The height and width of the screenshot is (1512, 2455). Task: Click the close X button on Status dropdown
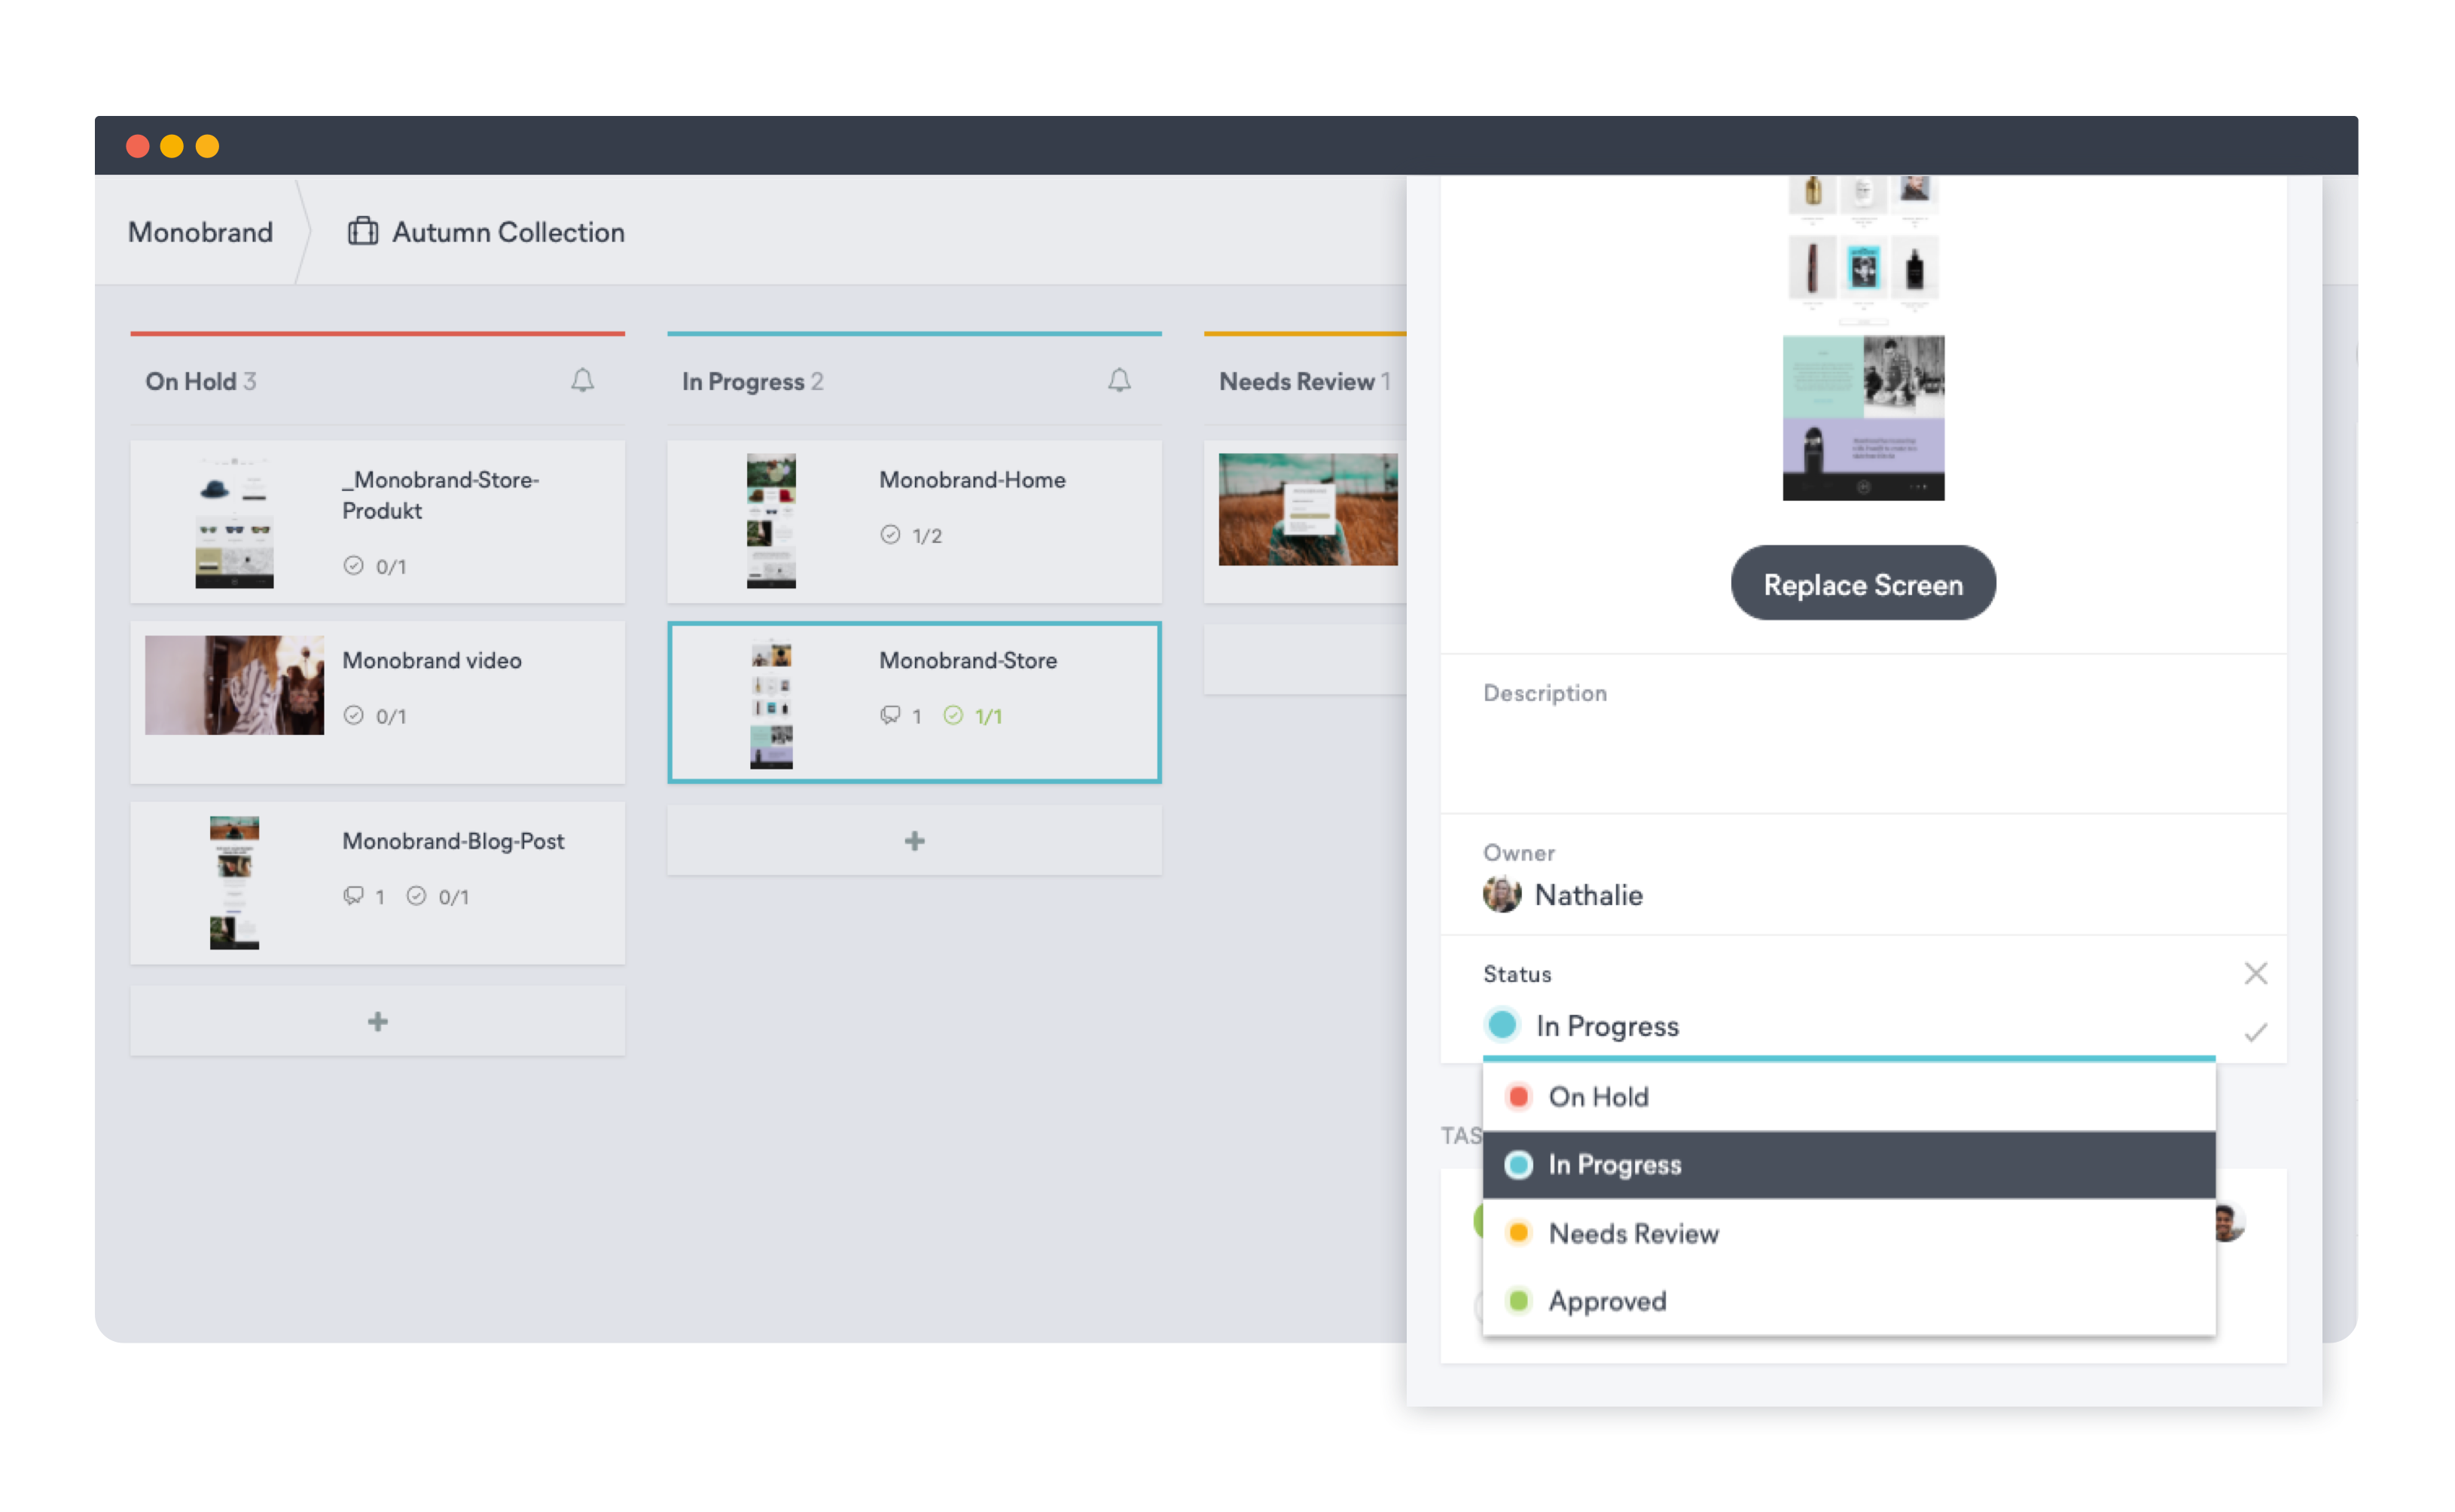2257,974
